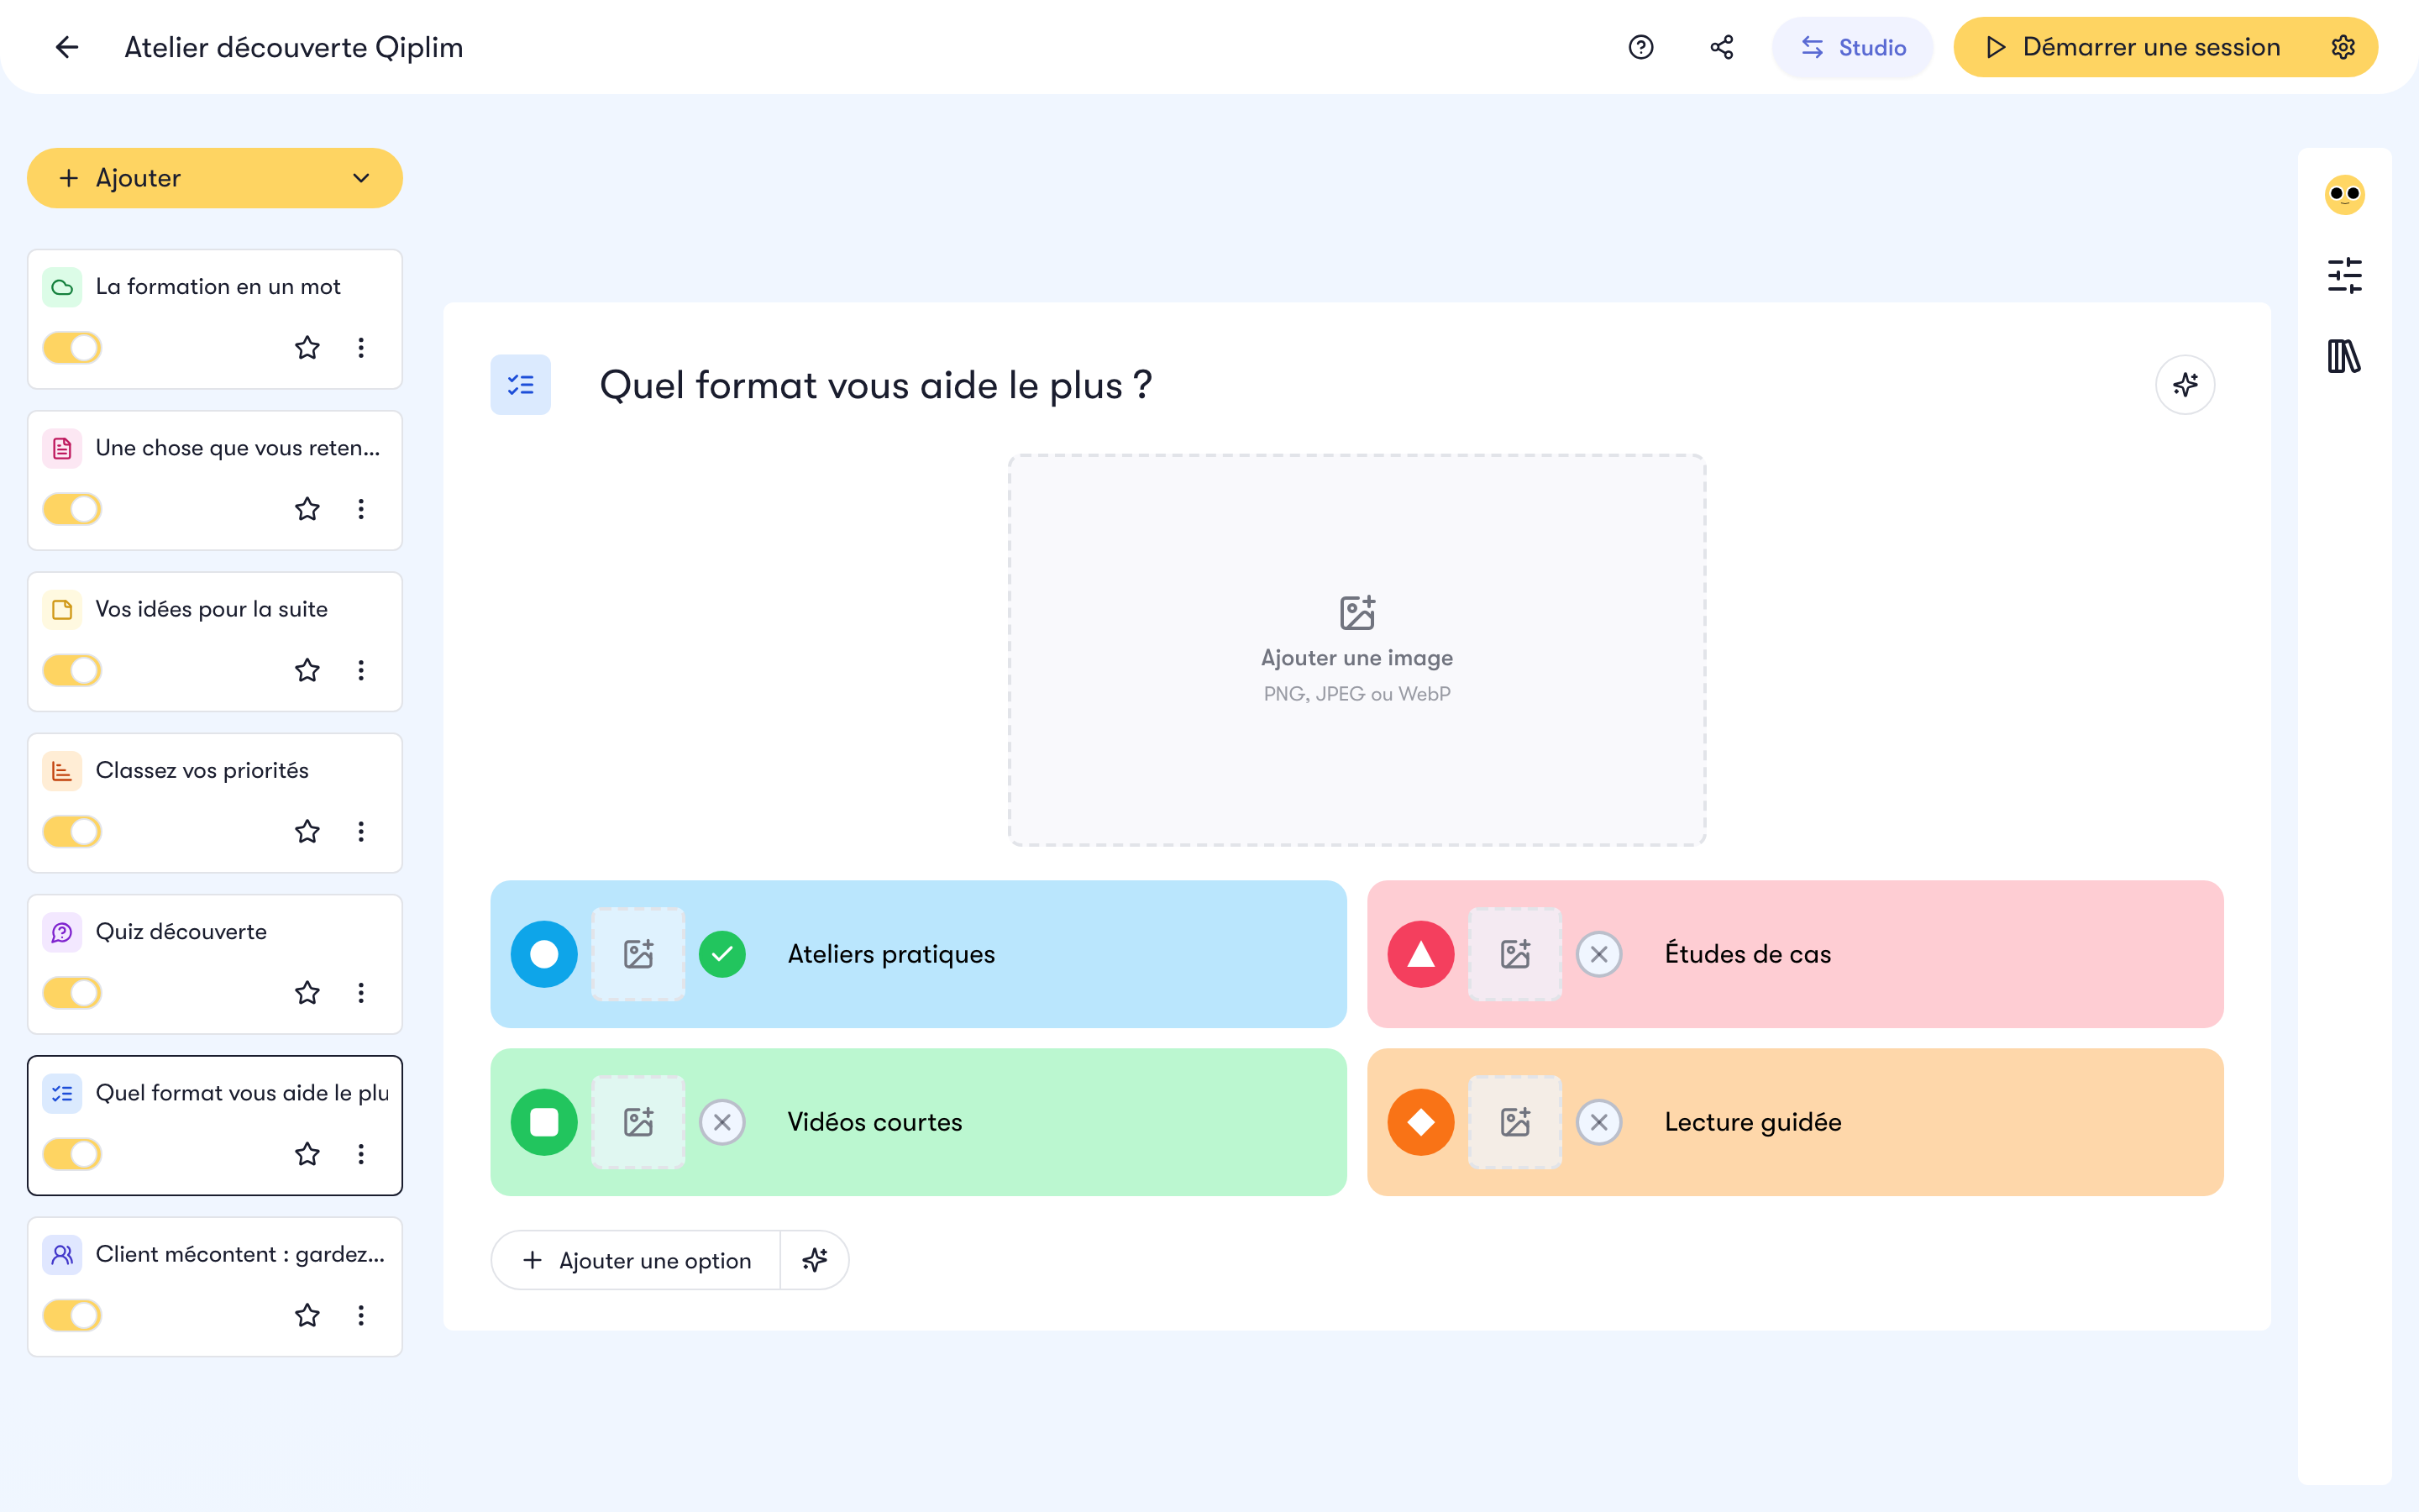Screen dimensions: 2419x1512
Task: Mark 'Études de cas' as correct
Action: click(x=1598, y=954)
